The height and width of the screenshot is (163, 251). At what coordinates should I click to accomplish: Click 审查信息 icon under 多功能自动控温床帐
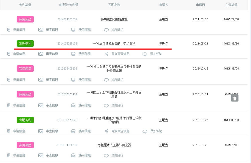click(x=41, y=30)
